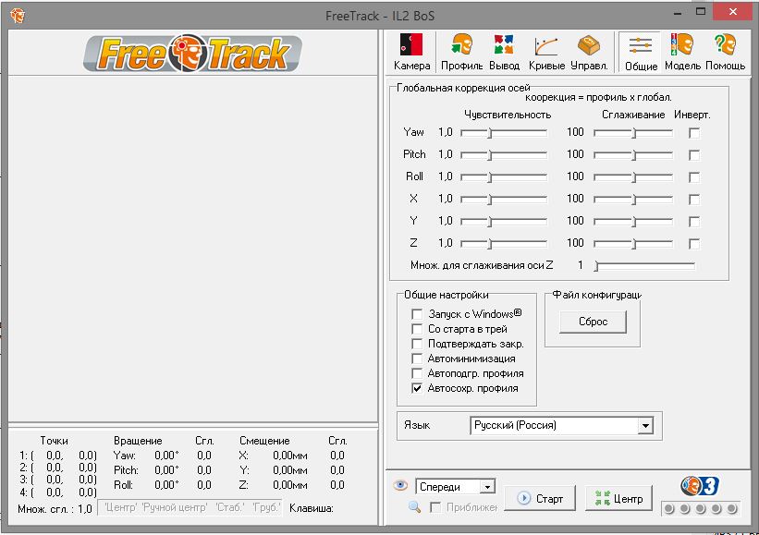Viewport: 759px width, 535px height.
Task: Enable Автоминимизация checkbox
Action: tap(417, 359)
